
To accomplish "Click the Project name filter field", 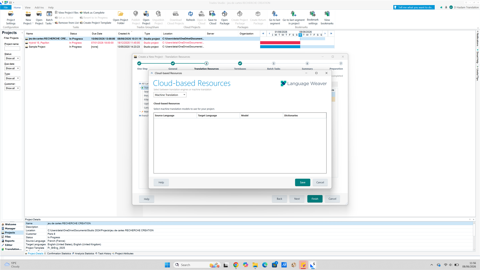I will point(12,49).
